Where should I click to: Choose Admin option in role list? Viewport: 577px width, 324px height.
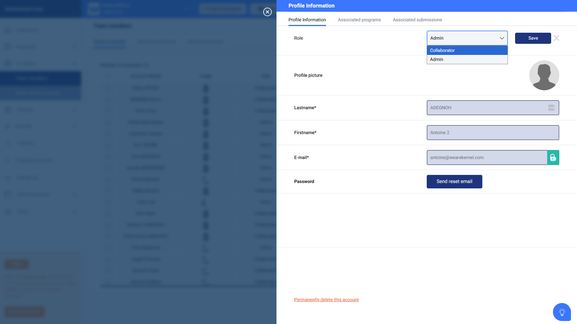(467, 59)
